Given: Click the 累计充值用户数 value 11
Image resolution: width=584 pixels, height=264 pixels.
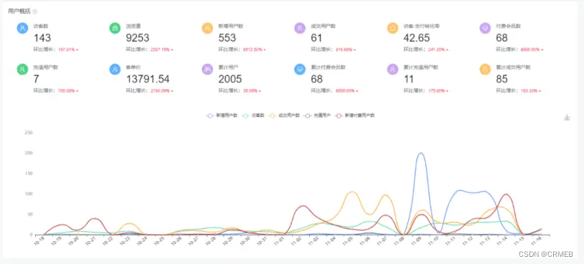Looking at the screenshot, I should (408, 80).
